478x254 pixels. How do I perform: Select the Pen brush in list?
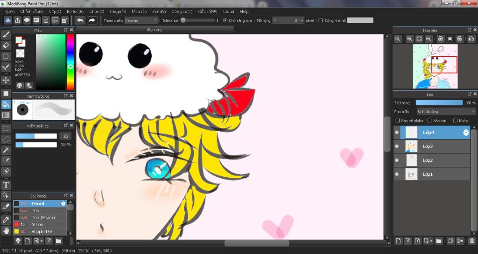(40, 211)
